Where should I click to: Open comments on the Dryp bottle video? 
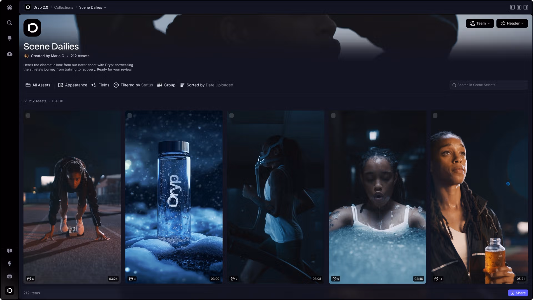[132, 279]
